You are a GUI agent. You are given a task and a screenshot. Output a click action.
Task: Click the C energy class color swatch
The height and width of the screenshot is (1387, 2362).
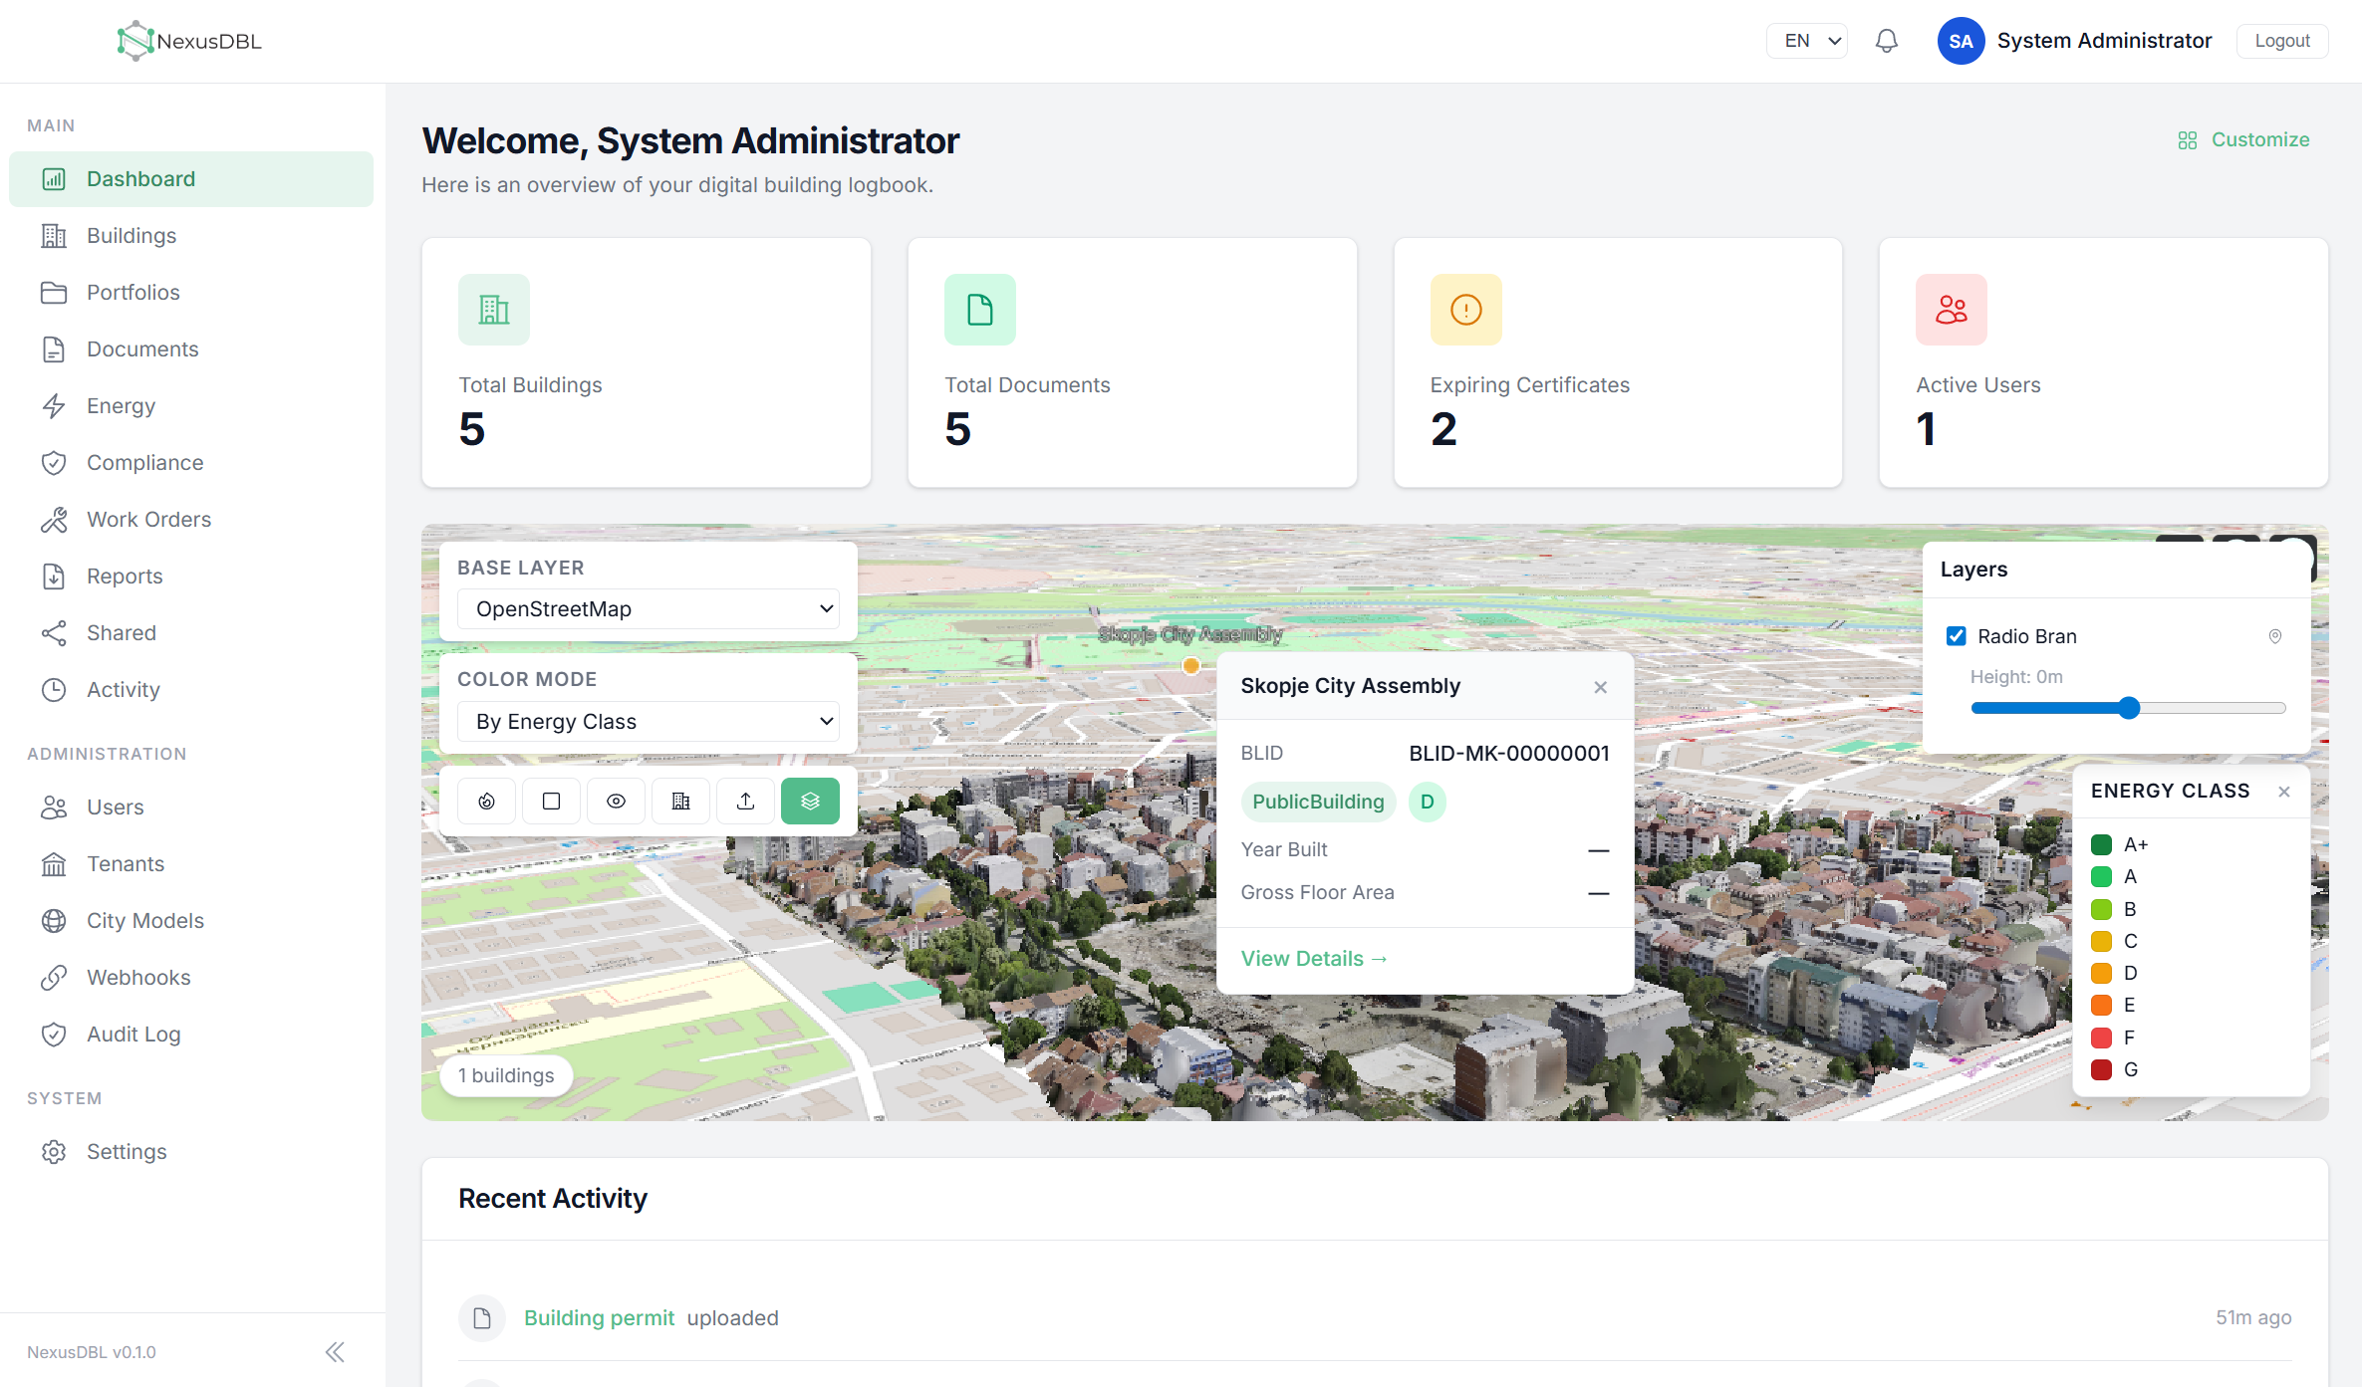coord(2102,942)
